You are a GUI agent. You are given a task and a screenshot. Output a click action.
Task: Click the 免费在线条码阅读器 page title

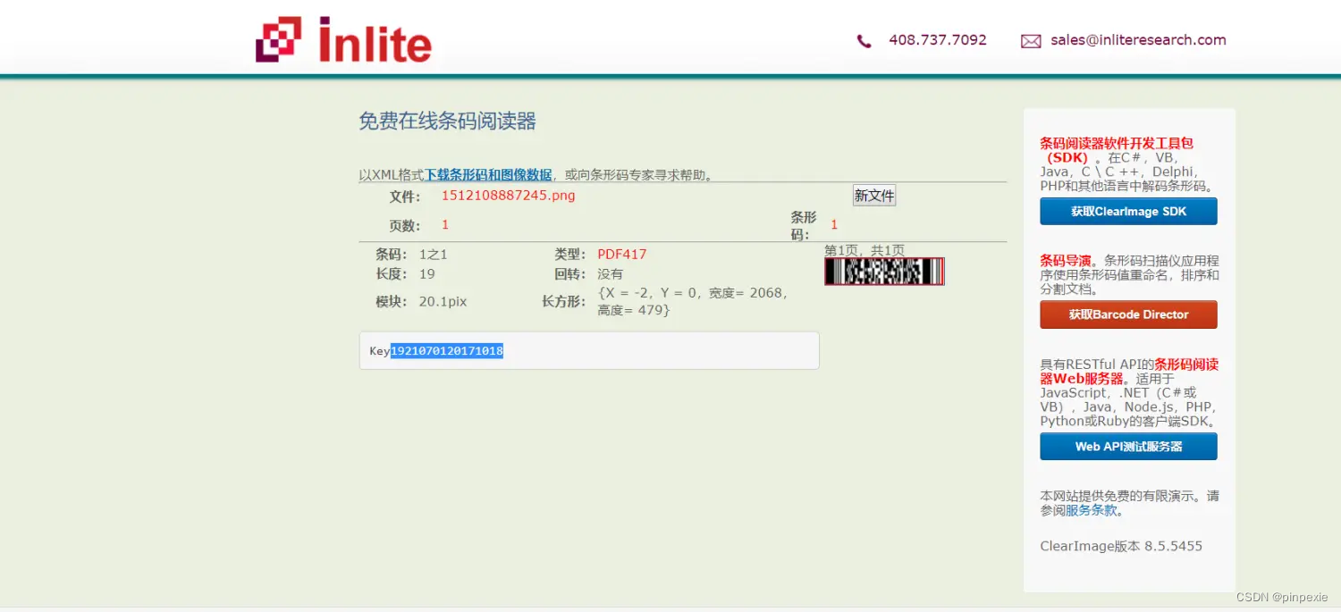(446, 121)
